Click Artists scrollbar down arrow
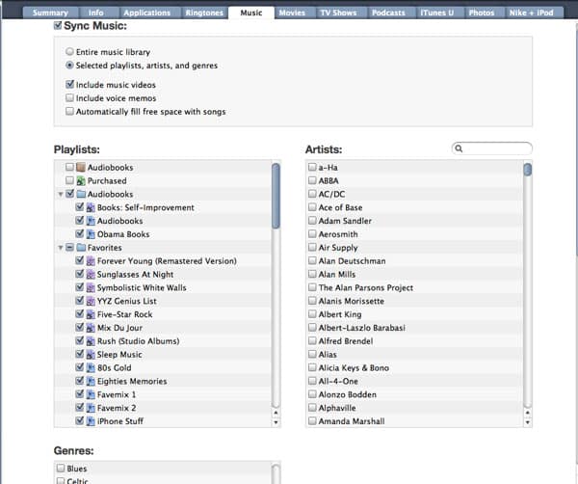This screenshot has height=484, width=578. pyautogui.click(x=528, y=422)
